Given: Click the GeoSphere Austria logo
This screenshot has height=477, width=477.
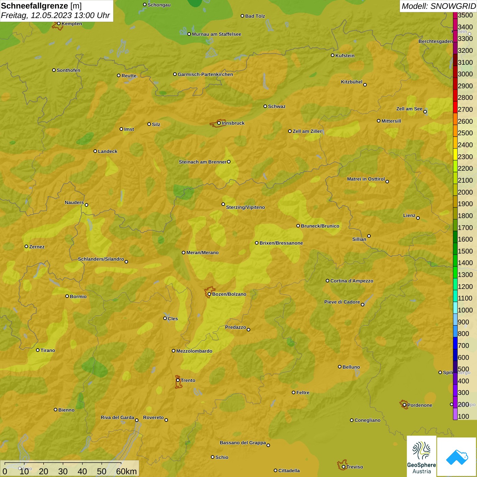Looking at the screenshot, I should pos(421,456).
